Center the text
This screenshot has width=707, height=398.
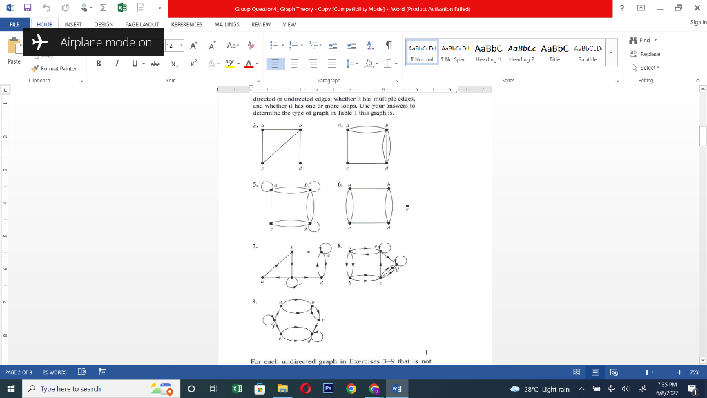coord(294,64)
